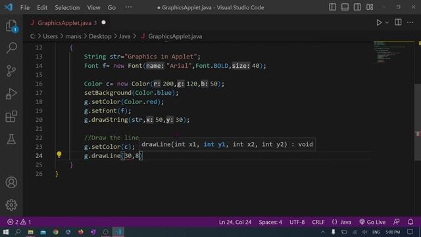Open the Selection menu
421x237 pixels.
point(67,7)
